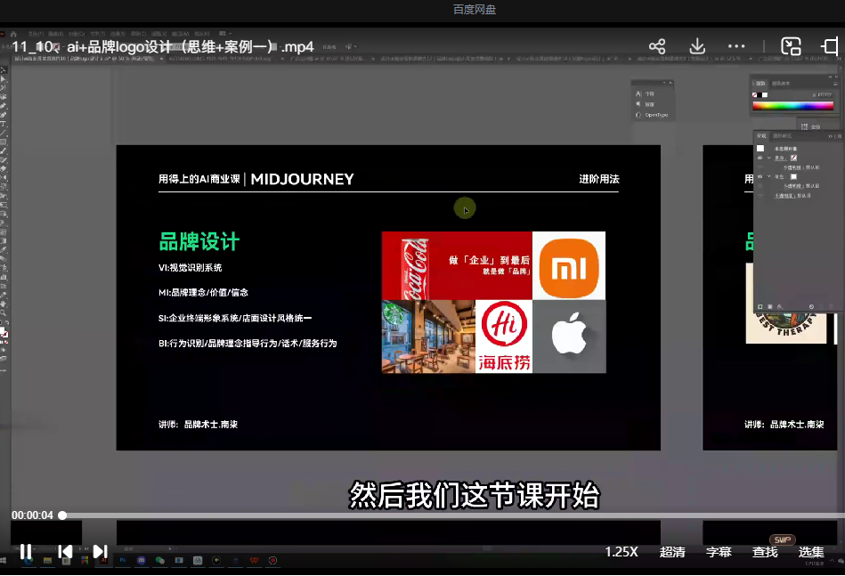Image resolution: width=845 pixels, height=576 pixels.
Task: Select the Illustrator Selection tool arrow
Action: pos(4,69)
